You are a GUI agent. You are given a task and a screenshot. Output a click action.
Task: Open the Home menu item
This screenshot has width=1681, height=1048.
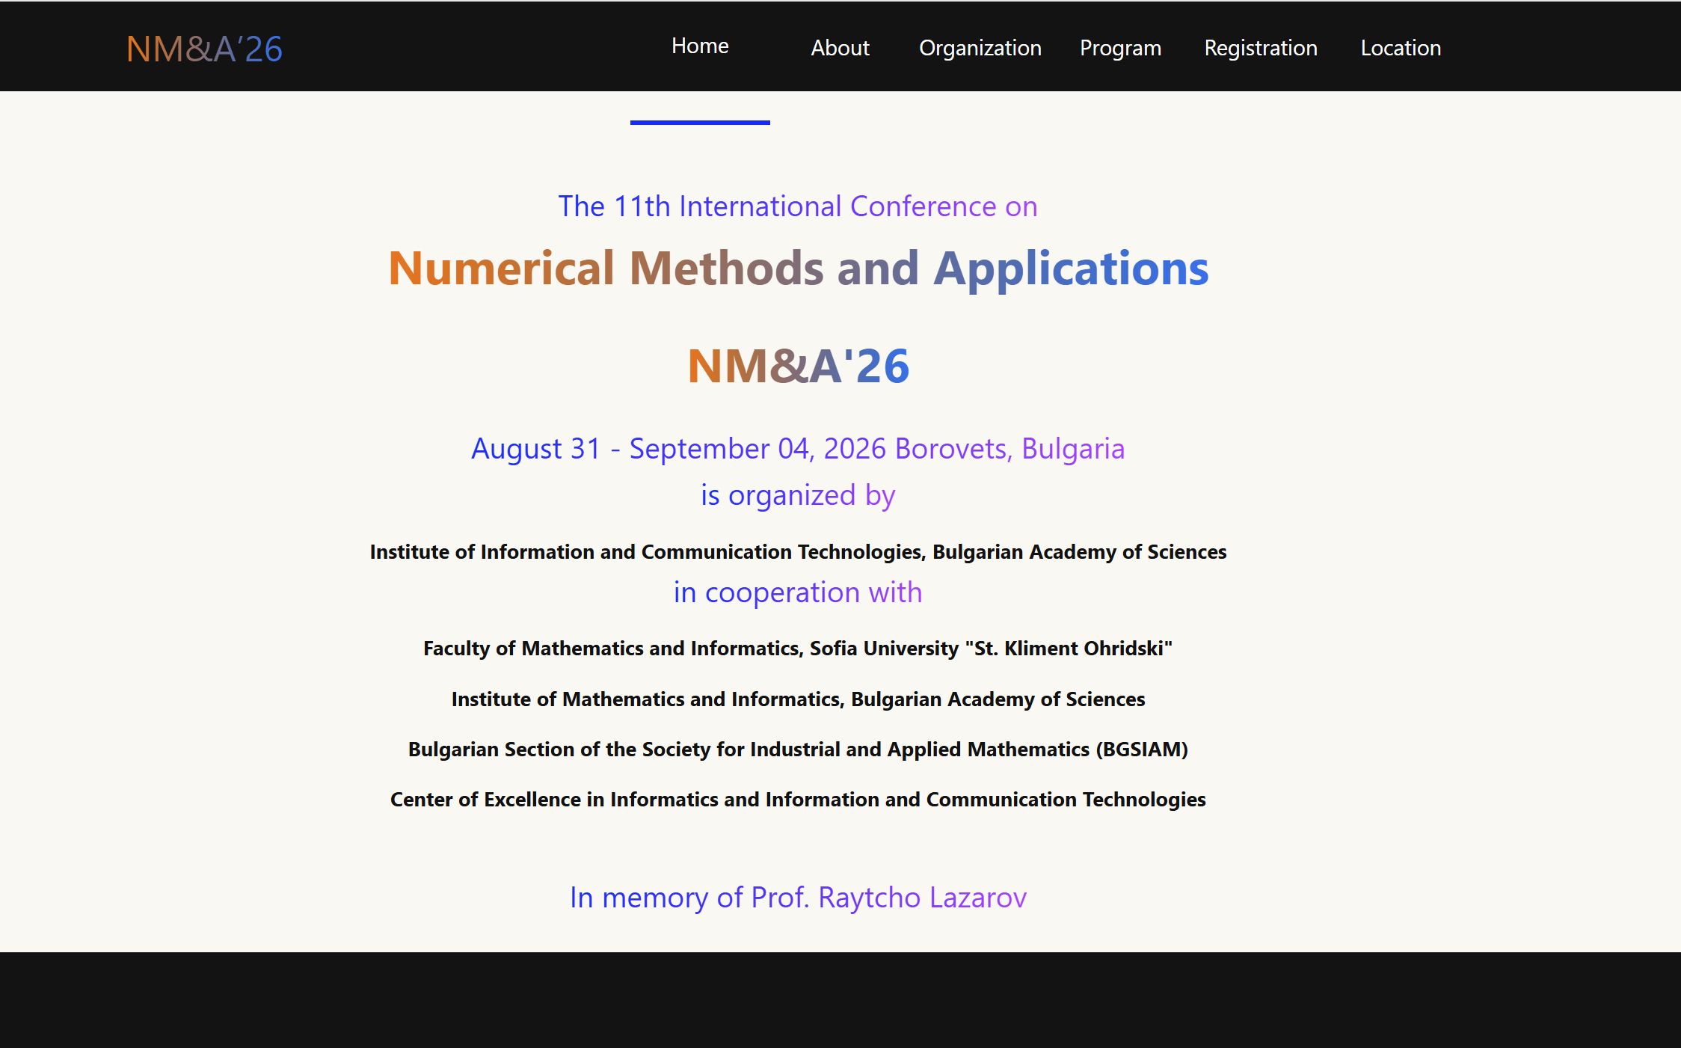click(700, 46)
